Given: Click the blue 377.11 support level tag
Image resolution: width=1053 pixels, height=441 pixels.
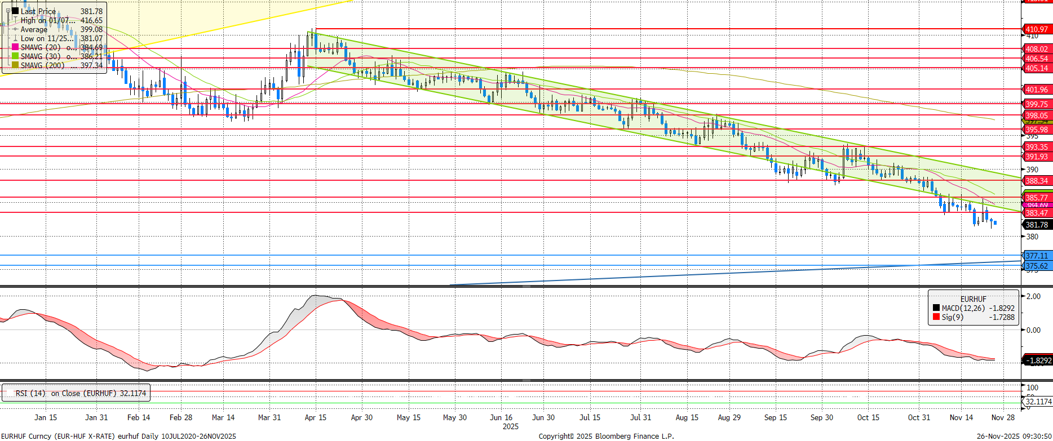Looking at the screenshot, I should point(1036,256).
